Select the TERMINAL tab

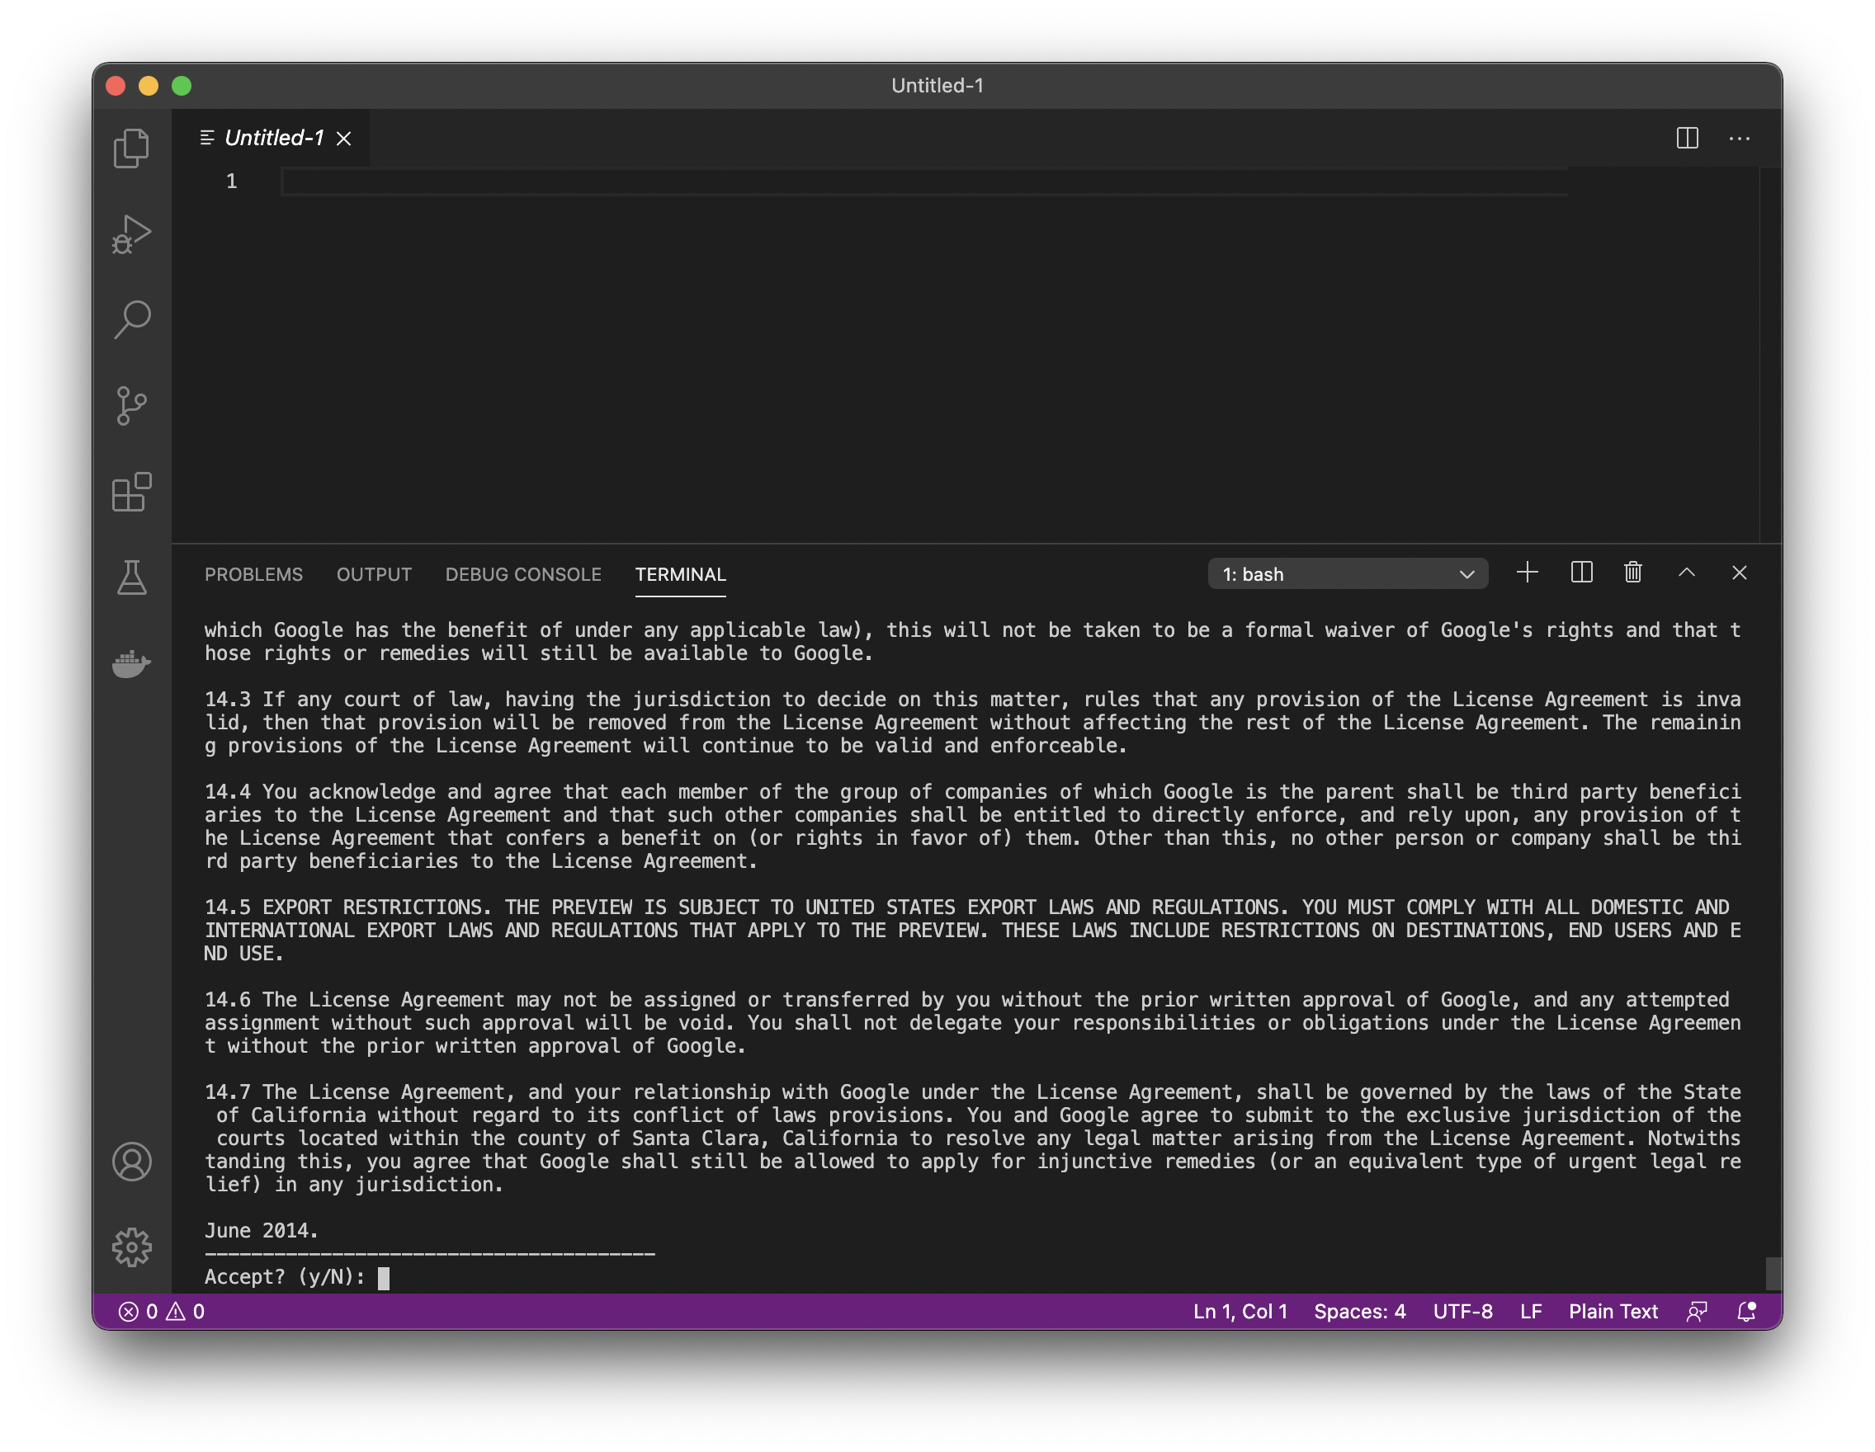pos(680,574)
